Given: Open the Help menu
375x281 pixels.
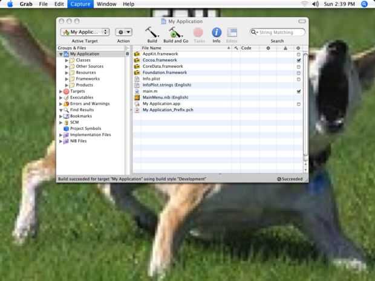Looking at the screenshot, I should tap(128, 4).
